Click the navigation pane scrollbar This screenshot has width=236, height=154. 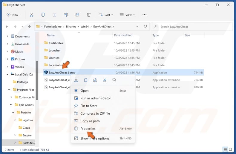tap(37, 81)
